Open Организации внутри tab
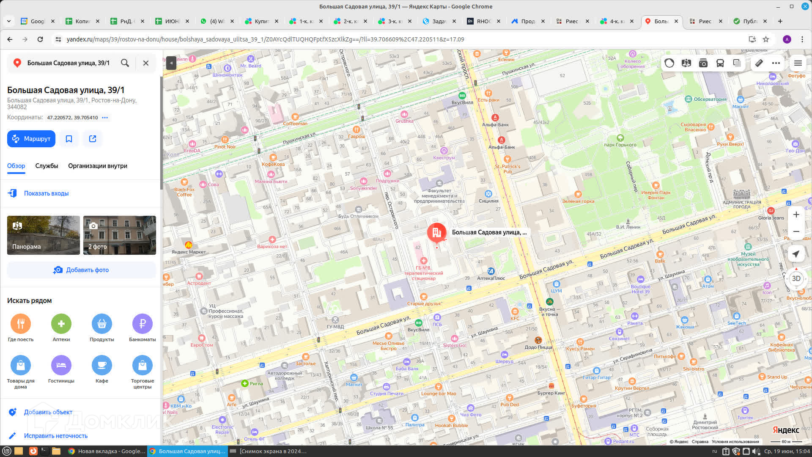The height and width of the screenshot is (457, 812). 98,166
